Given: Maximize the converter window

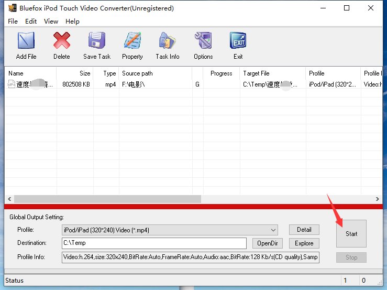Looking at the screenshot, I should 347,8.
